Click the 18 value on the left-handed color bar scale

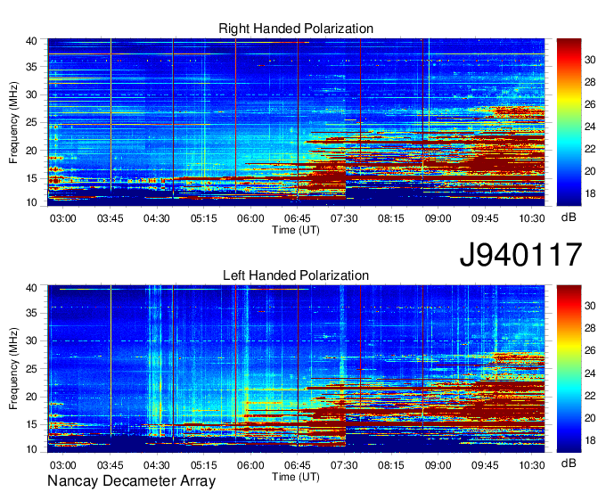pyautogui.click(x=590, y=440)
